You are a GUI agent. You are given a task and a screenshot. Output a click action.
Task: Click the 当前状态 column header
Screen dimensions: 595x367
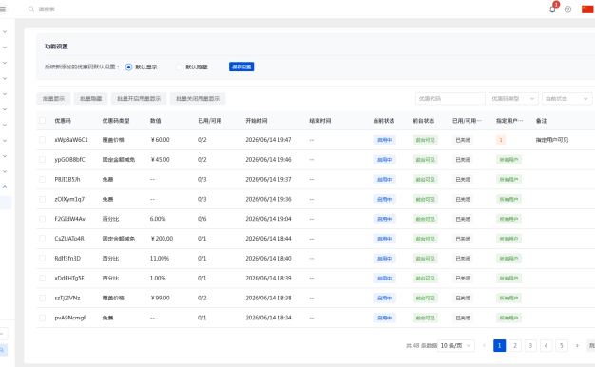click(384, 121)
